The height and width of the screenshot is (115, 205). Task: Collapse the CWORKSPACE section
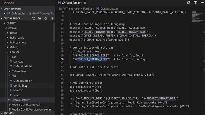coord(2,19)
